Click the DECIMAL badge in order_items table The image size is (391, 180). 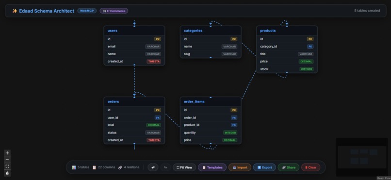click(x=230, y=140)
